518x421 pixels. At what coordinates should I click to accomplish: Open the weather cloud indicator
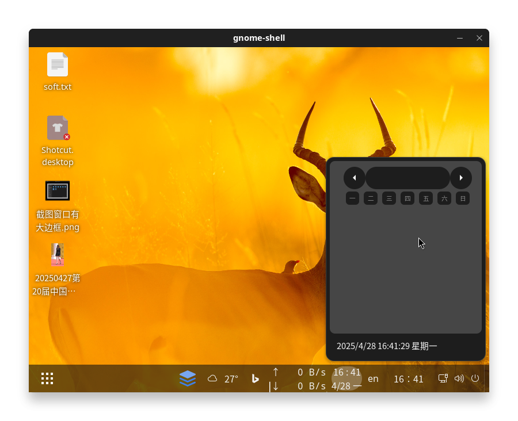[212, 378]
